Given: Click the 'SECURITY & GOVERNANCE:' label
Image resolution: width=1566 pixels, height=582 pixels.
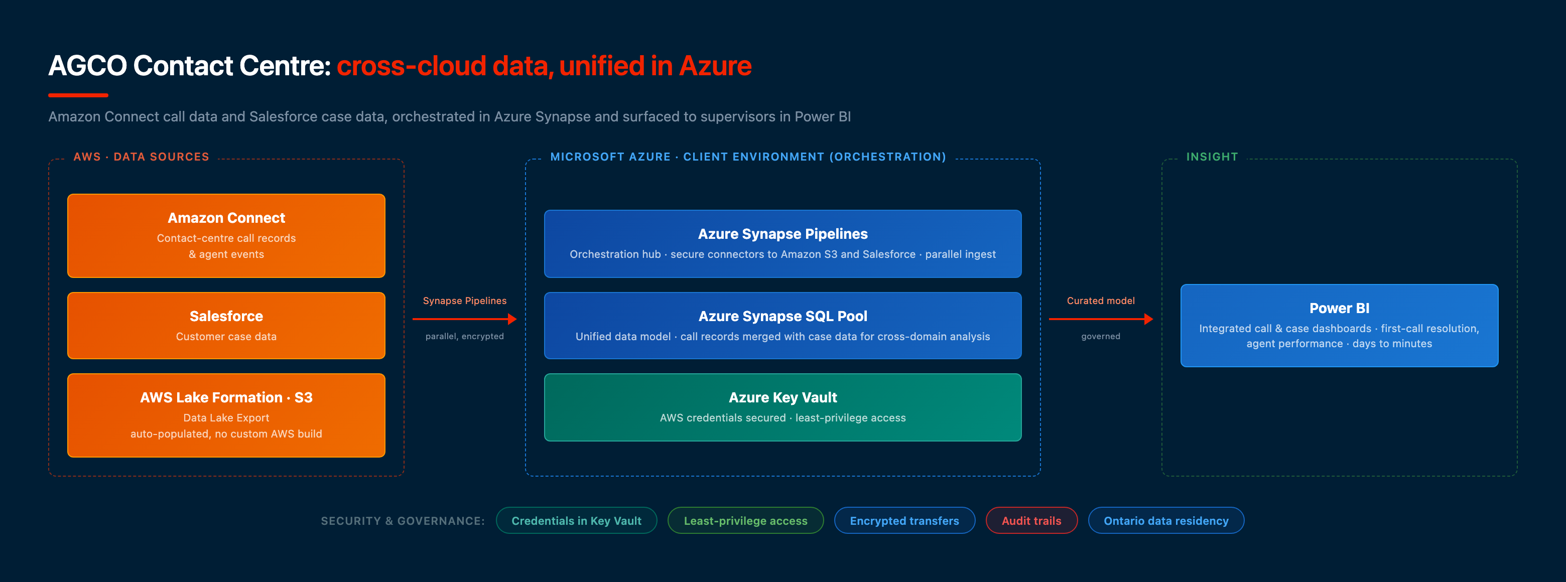Looking at the screenshot, I should [x=403, y=521].
